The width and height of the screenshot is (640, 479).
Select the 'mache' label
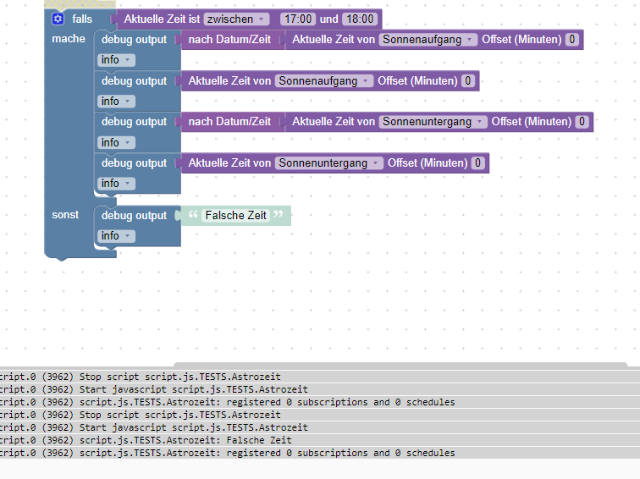coord(69,39)
